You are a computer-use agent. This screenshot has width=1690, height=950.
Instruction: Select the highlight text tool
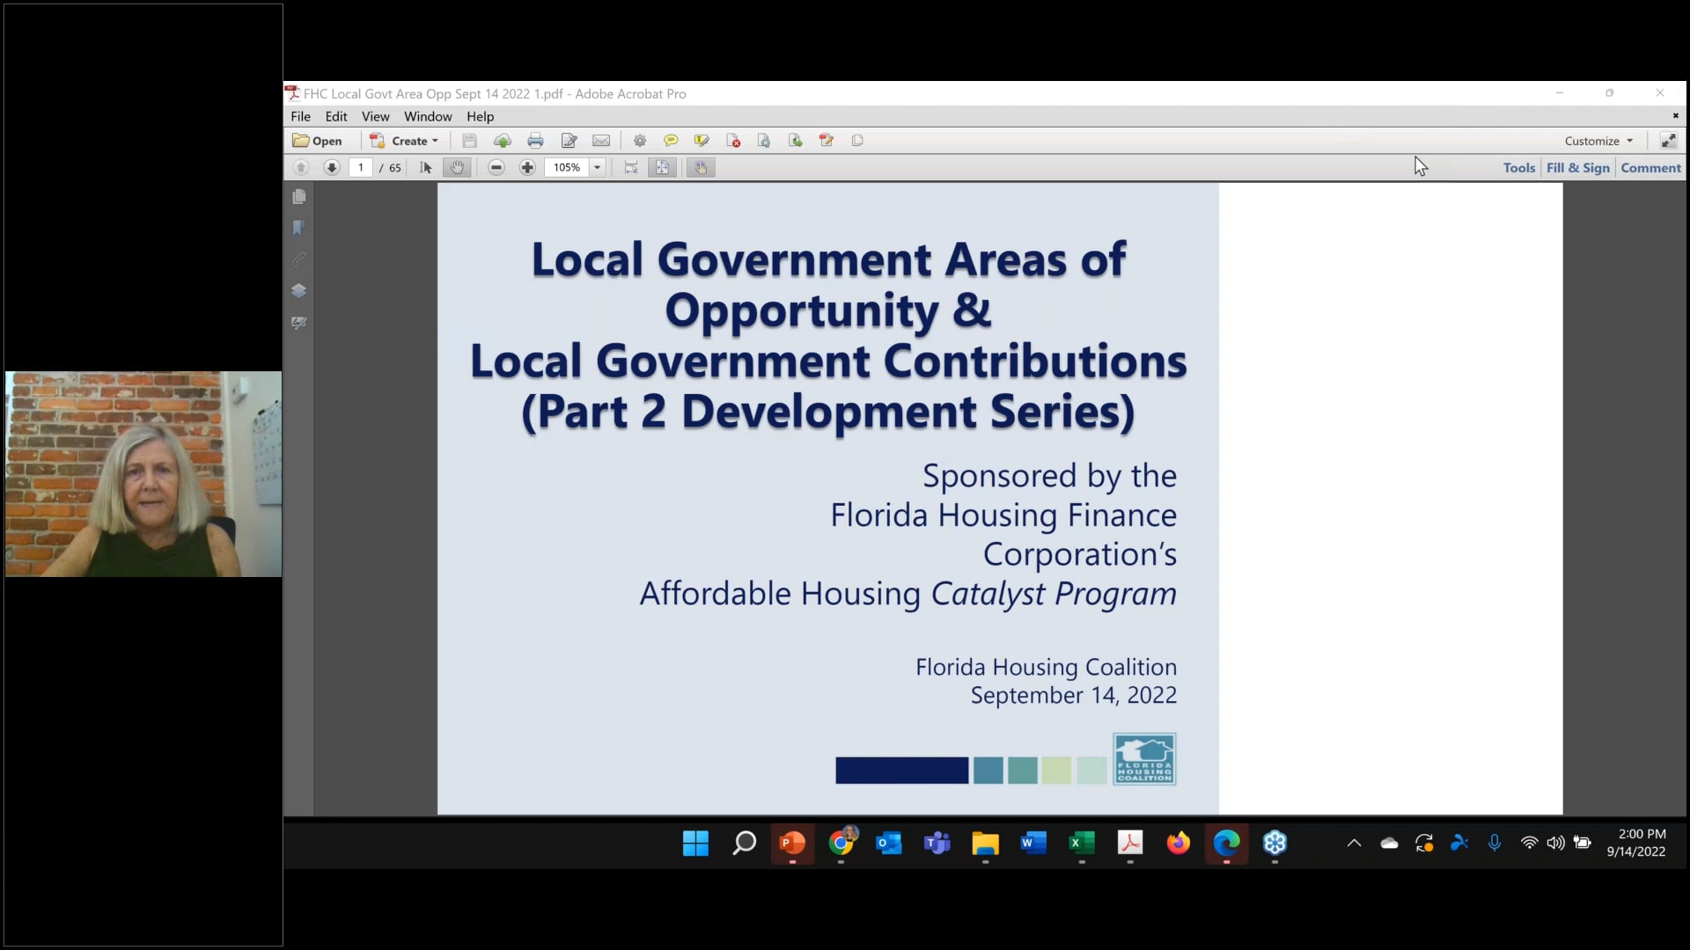[x=701, y=141]
